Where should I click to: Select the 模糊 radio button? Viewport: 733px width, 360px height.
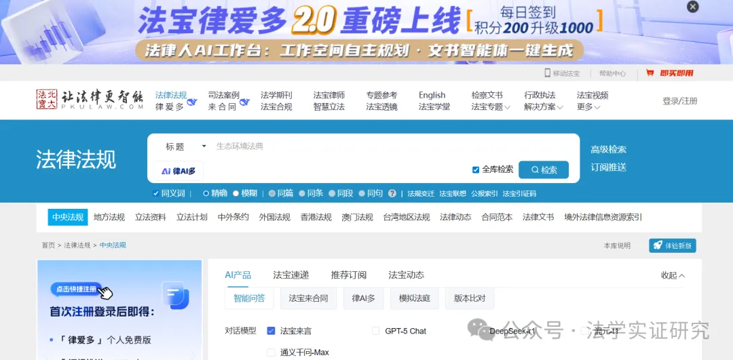[x=236, y=193]
